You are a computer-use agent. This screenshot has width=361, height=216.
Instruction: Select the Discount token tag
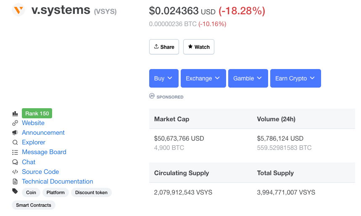(91, 192)
